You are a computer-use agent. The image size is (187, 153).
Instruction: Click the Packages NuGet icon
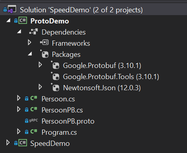click(44, 54)
